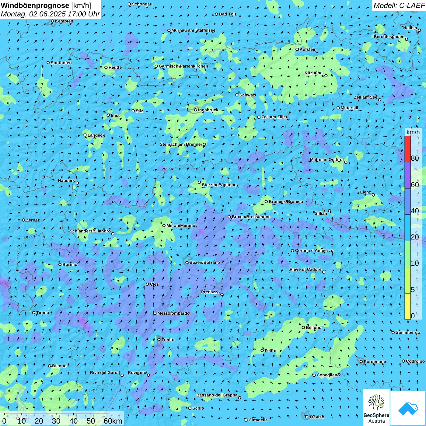Click the 'km/h' legend unit heading
426x426 pixels.
pos(413,132)
